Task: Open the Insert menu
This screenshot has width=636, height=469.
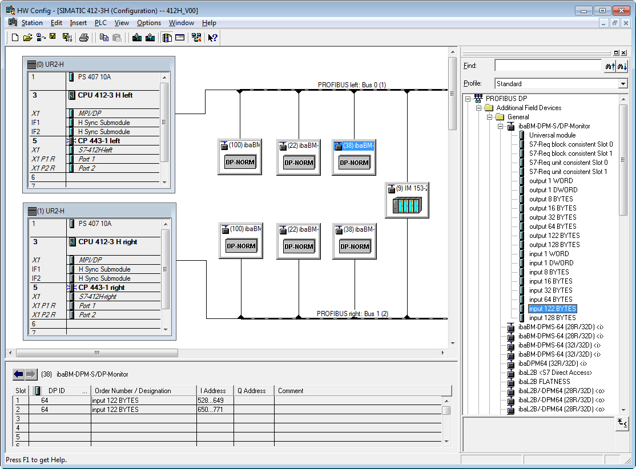Action: 78,23
